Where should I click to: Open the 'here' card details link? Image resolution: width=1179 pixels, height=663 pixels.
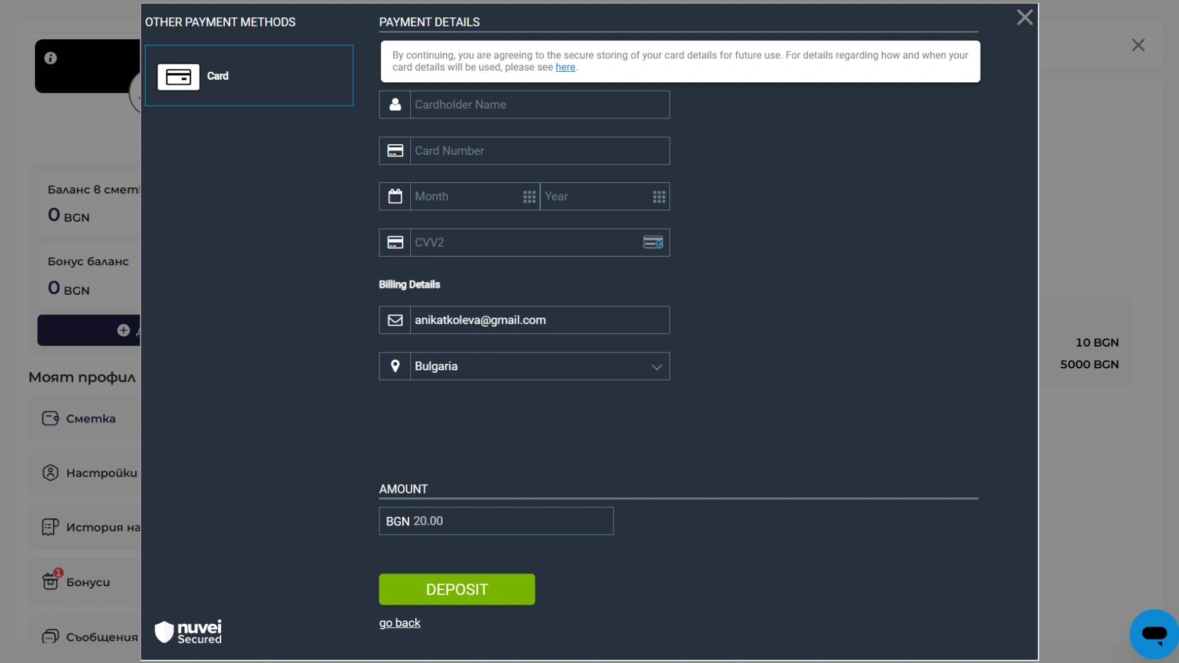[565, 68]
